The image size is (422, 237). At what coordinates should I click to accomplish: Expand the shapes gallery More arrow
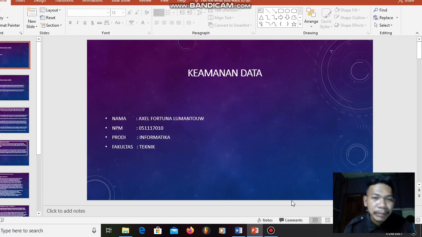coord(300,24)
